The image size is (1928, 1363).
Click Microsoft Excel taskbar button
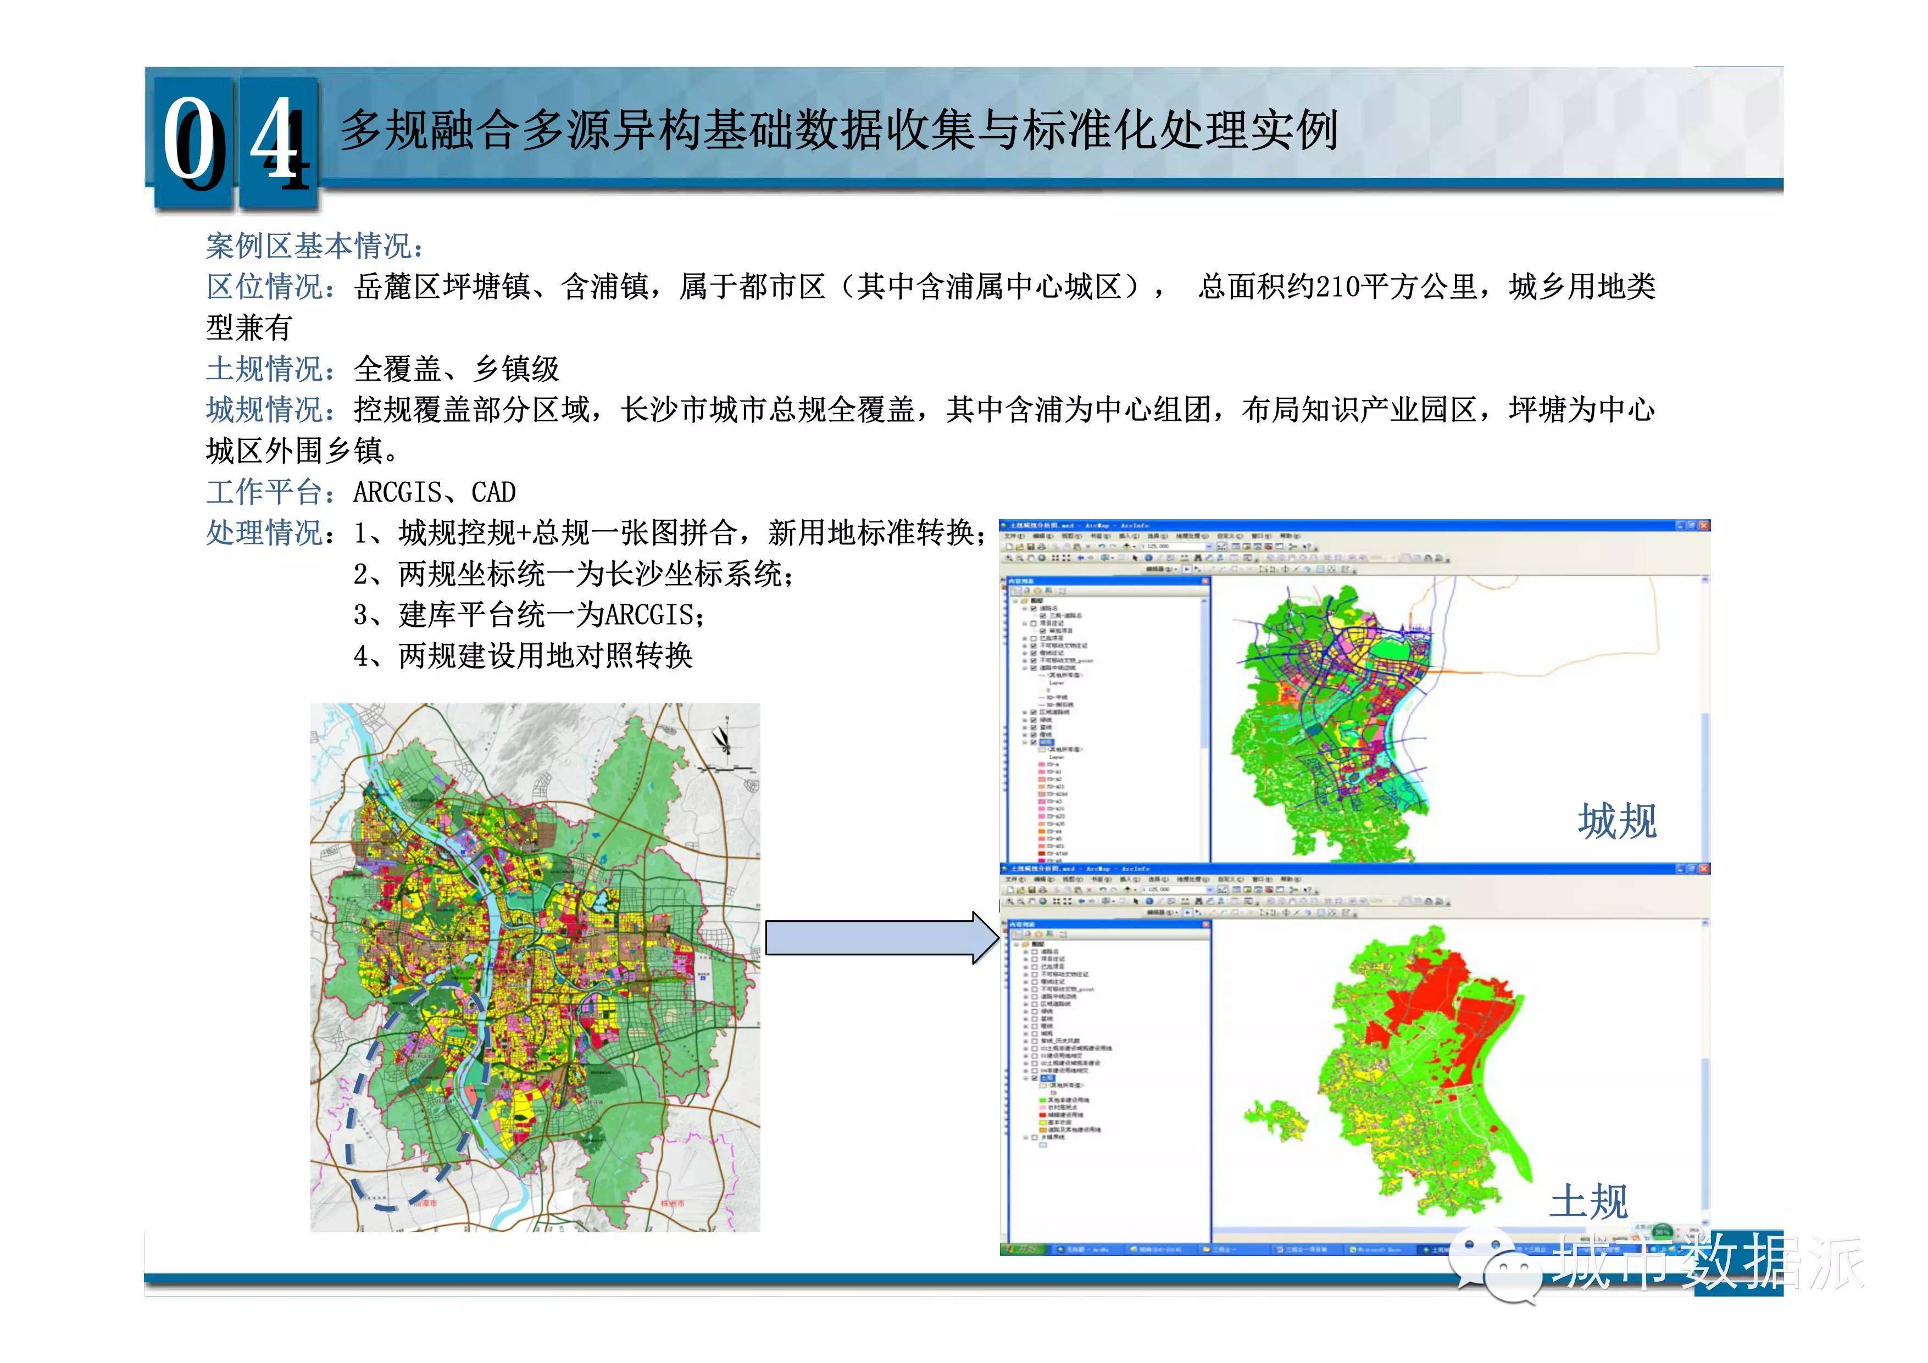[1381, 1250]
